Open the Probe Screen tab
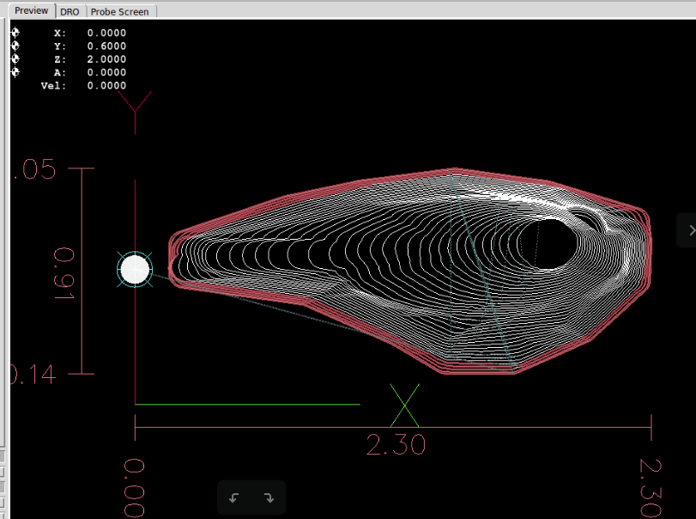Viewport: 696px width, 519px height. click(x=119, y=12)
